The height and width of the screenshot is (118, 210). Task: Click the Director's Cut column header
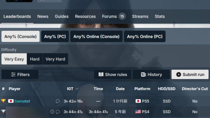[x=195, y=89]
